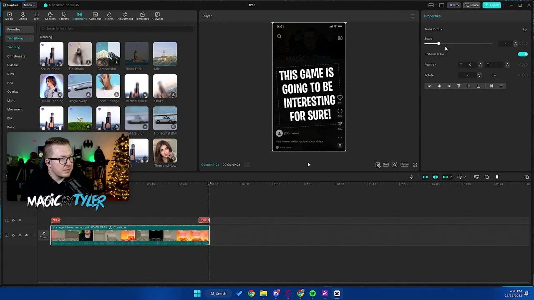534x300 pixels.
Task: Download the Shake II transition
Action: 173,94
